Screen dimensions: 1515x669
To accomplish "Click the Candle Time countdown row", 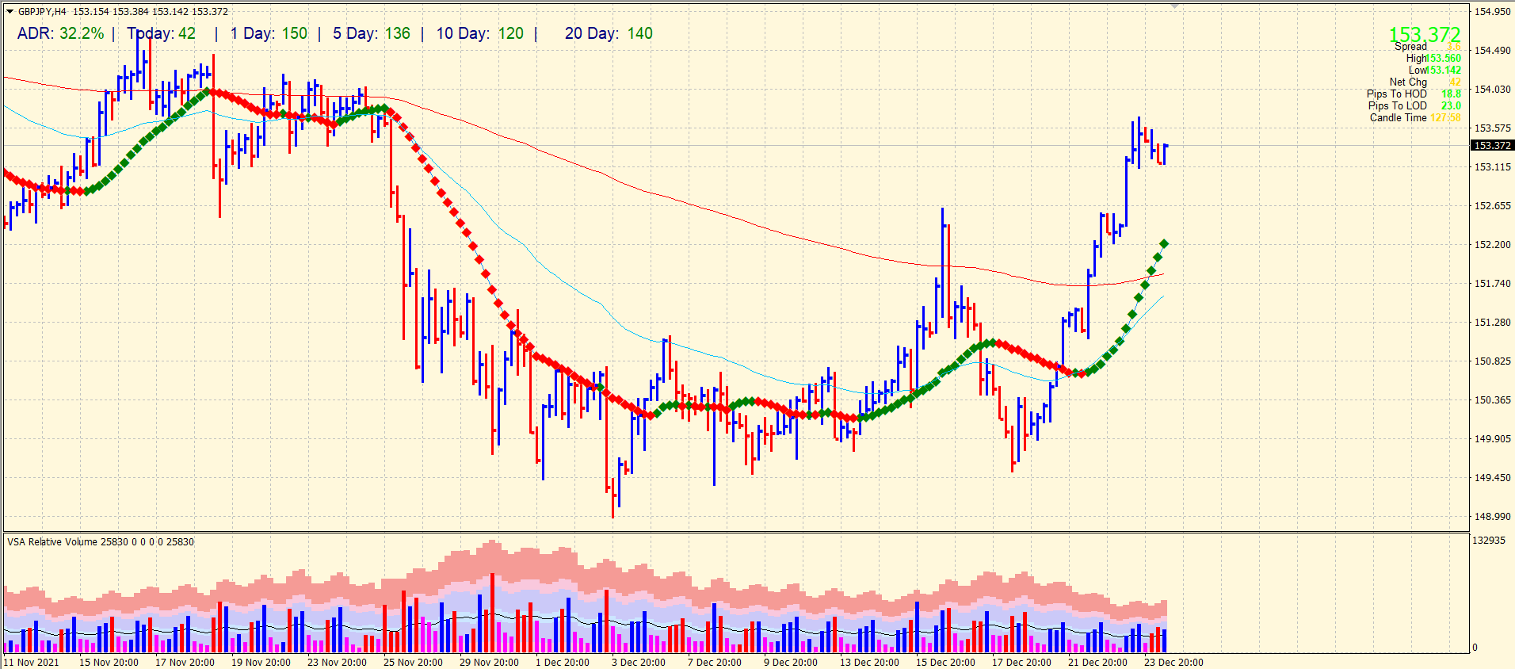I will tap(1415, 117).
